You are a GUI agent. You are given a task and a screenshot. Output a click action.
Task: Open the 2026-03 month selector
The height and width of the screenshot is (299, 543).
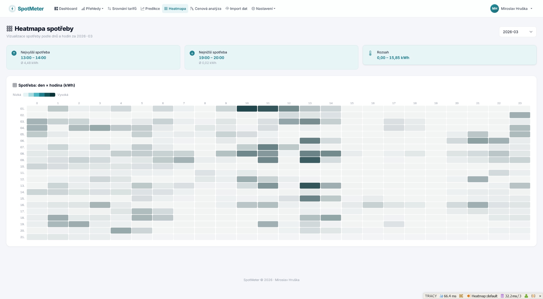[517, 32]
